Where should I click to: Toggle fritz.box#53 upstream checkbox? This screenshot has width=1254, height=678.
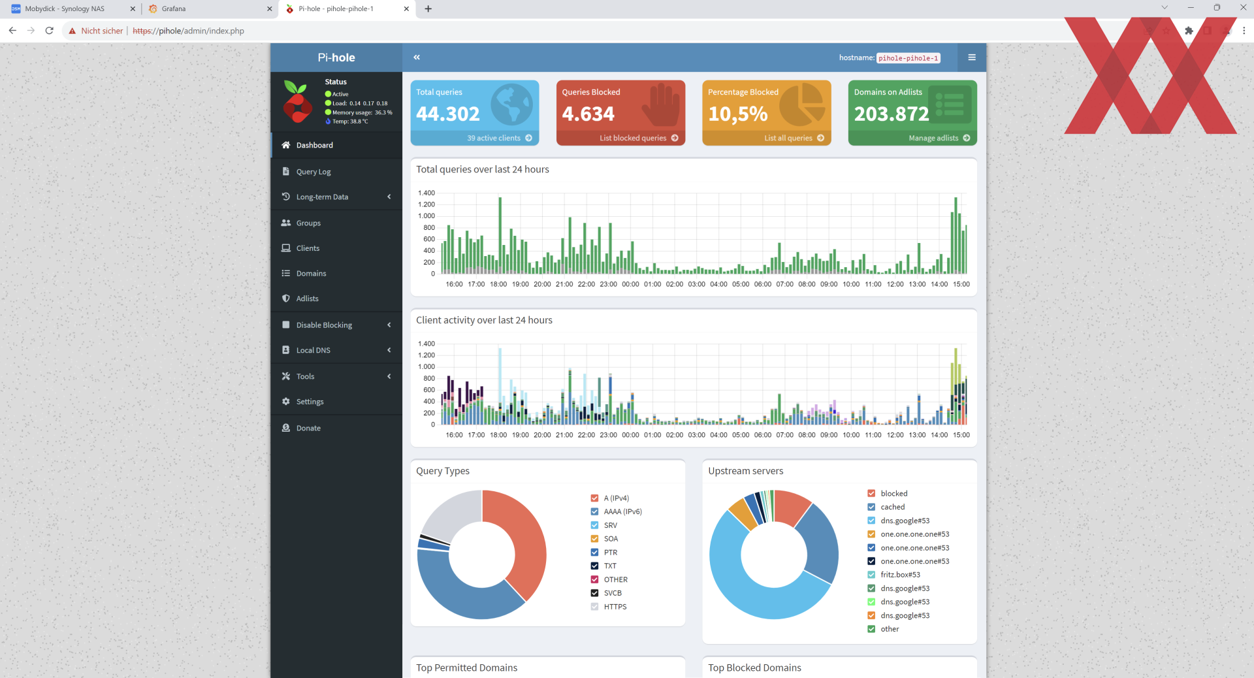point(871,575)
